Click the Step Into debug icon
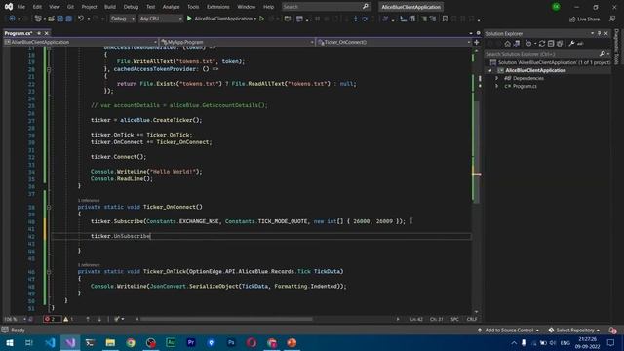This screenshot has width=624, height=351. point(355,19)
